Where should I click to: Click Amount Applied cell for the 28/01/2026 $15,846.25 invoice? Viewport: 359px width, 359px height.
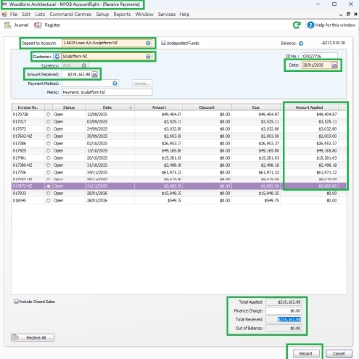(310, 193)
